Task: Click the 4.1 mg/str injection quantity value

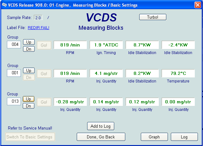Action: 106,73
